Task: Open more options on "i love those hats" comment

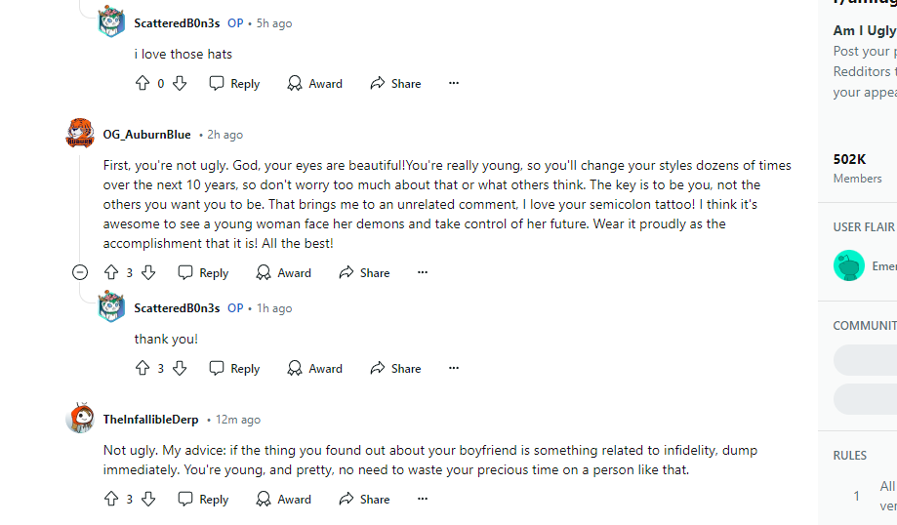Action: [x=454, y=84]
